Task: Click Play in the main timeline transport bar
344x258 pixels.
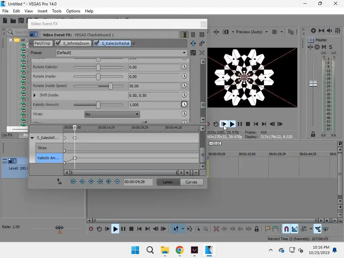Action: click(x=115, y=229)
